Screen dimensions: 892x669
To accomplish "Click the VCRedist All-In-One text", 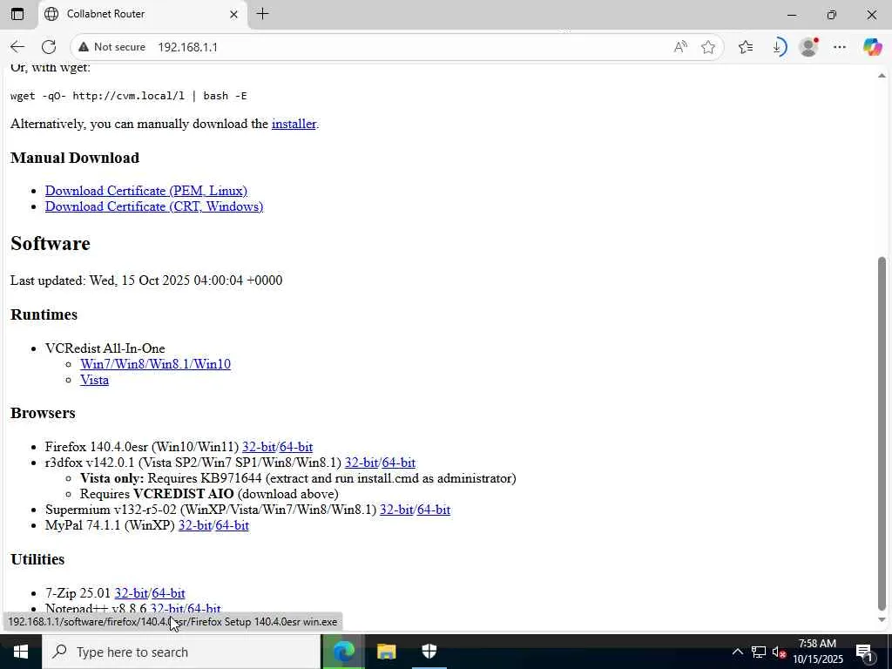I will click(x=105, y=348).
